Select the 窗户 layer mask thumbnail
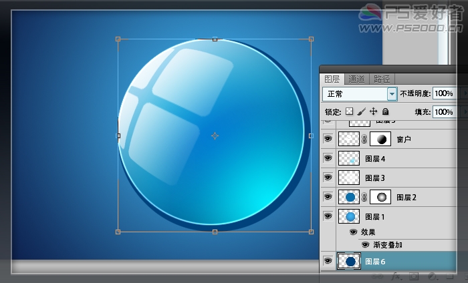Image resolution: width=468 pixels, height=283 pixels. click(380, 139)
